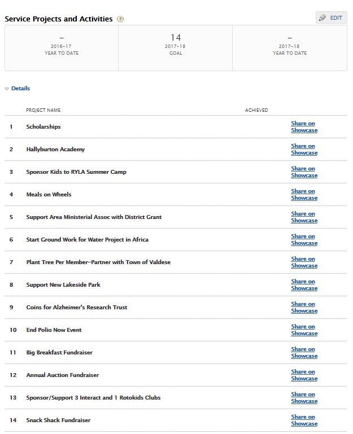Viewport: 353px width, 434px height.
Task: Share Coins for Alzheimer's on Showcase
Action: pos(304,307)
